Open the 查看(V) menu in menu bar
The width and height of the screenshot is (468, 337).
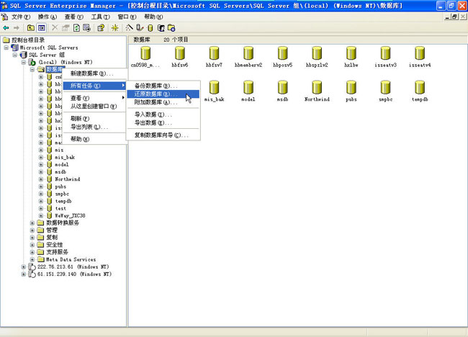(73, 17)
